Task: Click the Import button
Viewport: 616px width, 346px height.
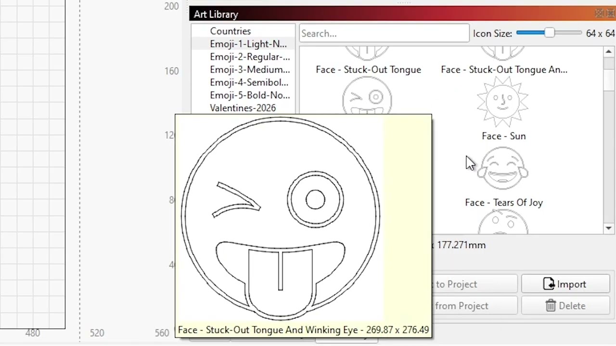Action: pos(565,284)
